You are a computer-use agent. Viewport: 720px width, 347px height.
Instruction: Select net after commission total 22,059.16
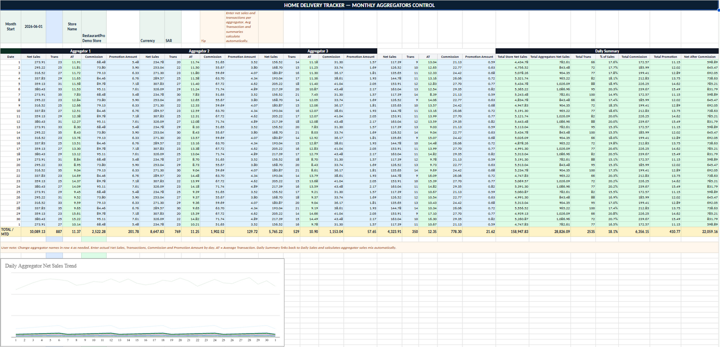click(x=700, y=231)
